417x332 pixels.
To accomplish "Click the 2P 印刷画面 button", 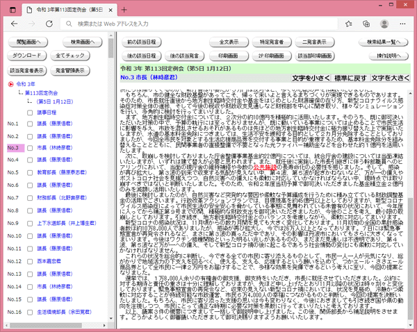I will coord(272,56).
